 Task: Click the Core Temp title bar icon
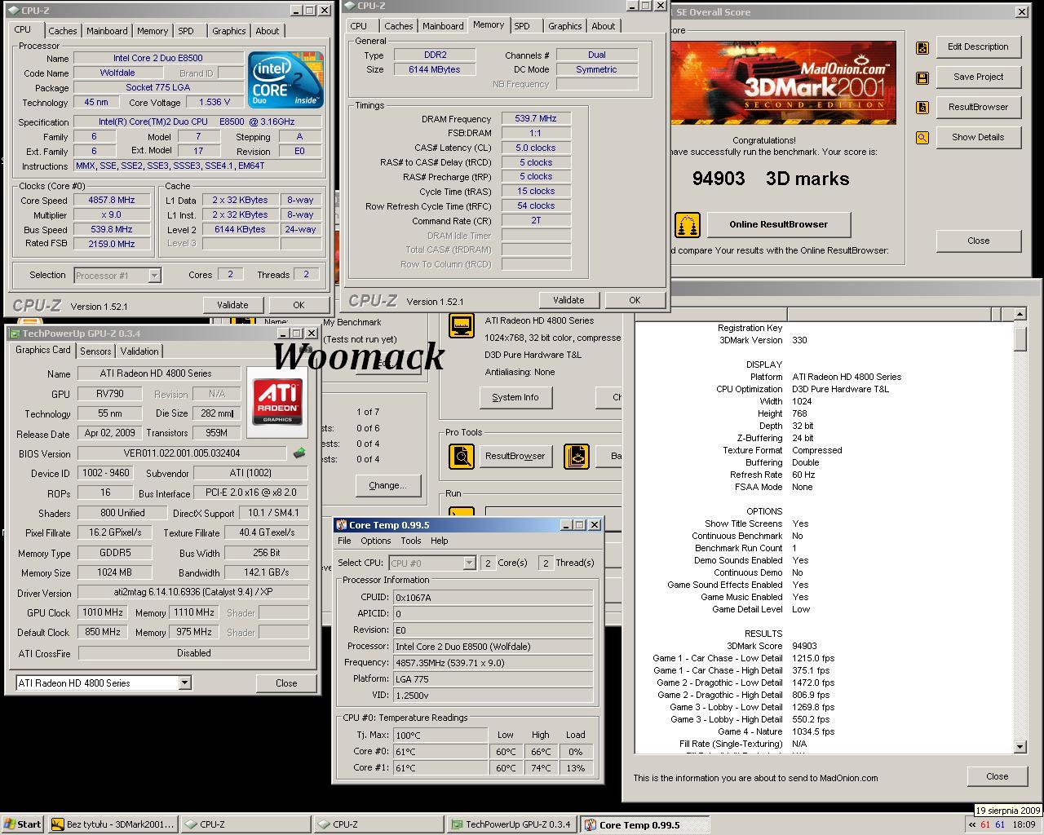(342, 525)
